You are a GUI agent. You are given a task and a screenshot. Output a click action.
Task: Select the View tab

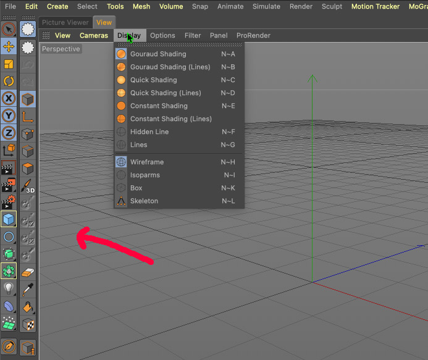104,22
